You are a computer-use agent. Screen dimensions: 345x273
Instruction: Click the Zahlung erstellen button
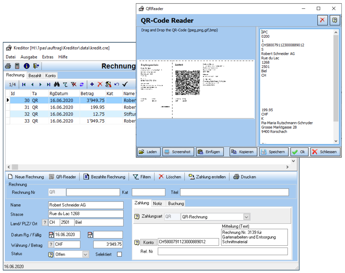(207, 177)
